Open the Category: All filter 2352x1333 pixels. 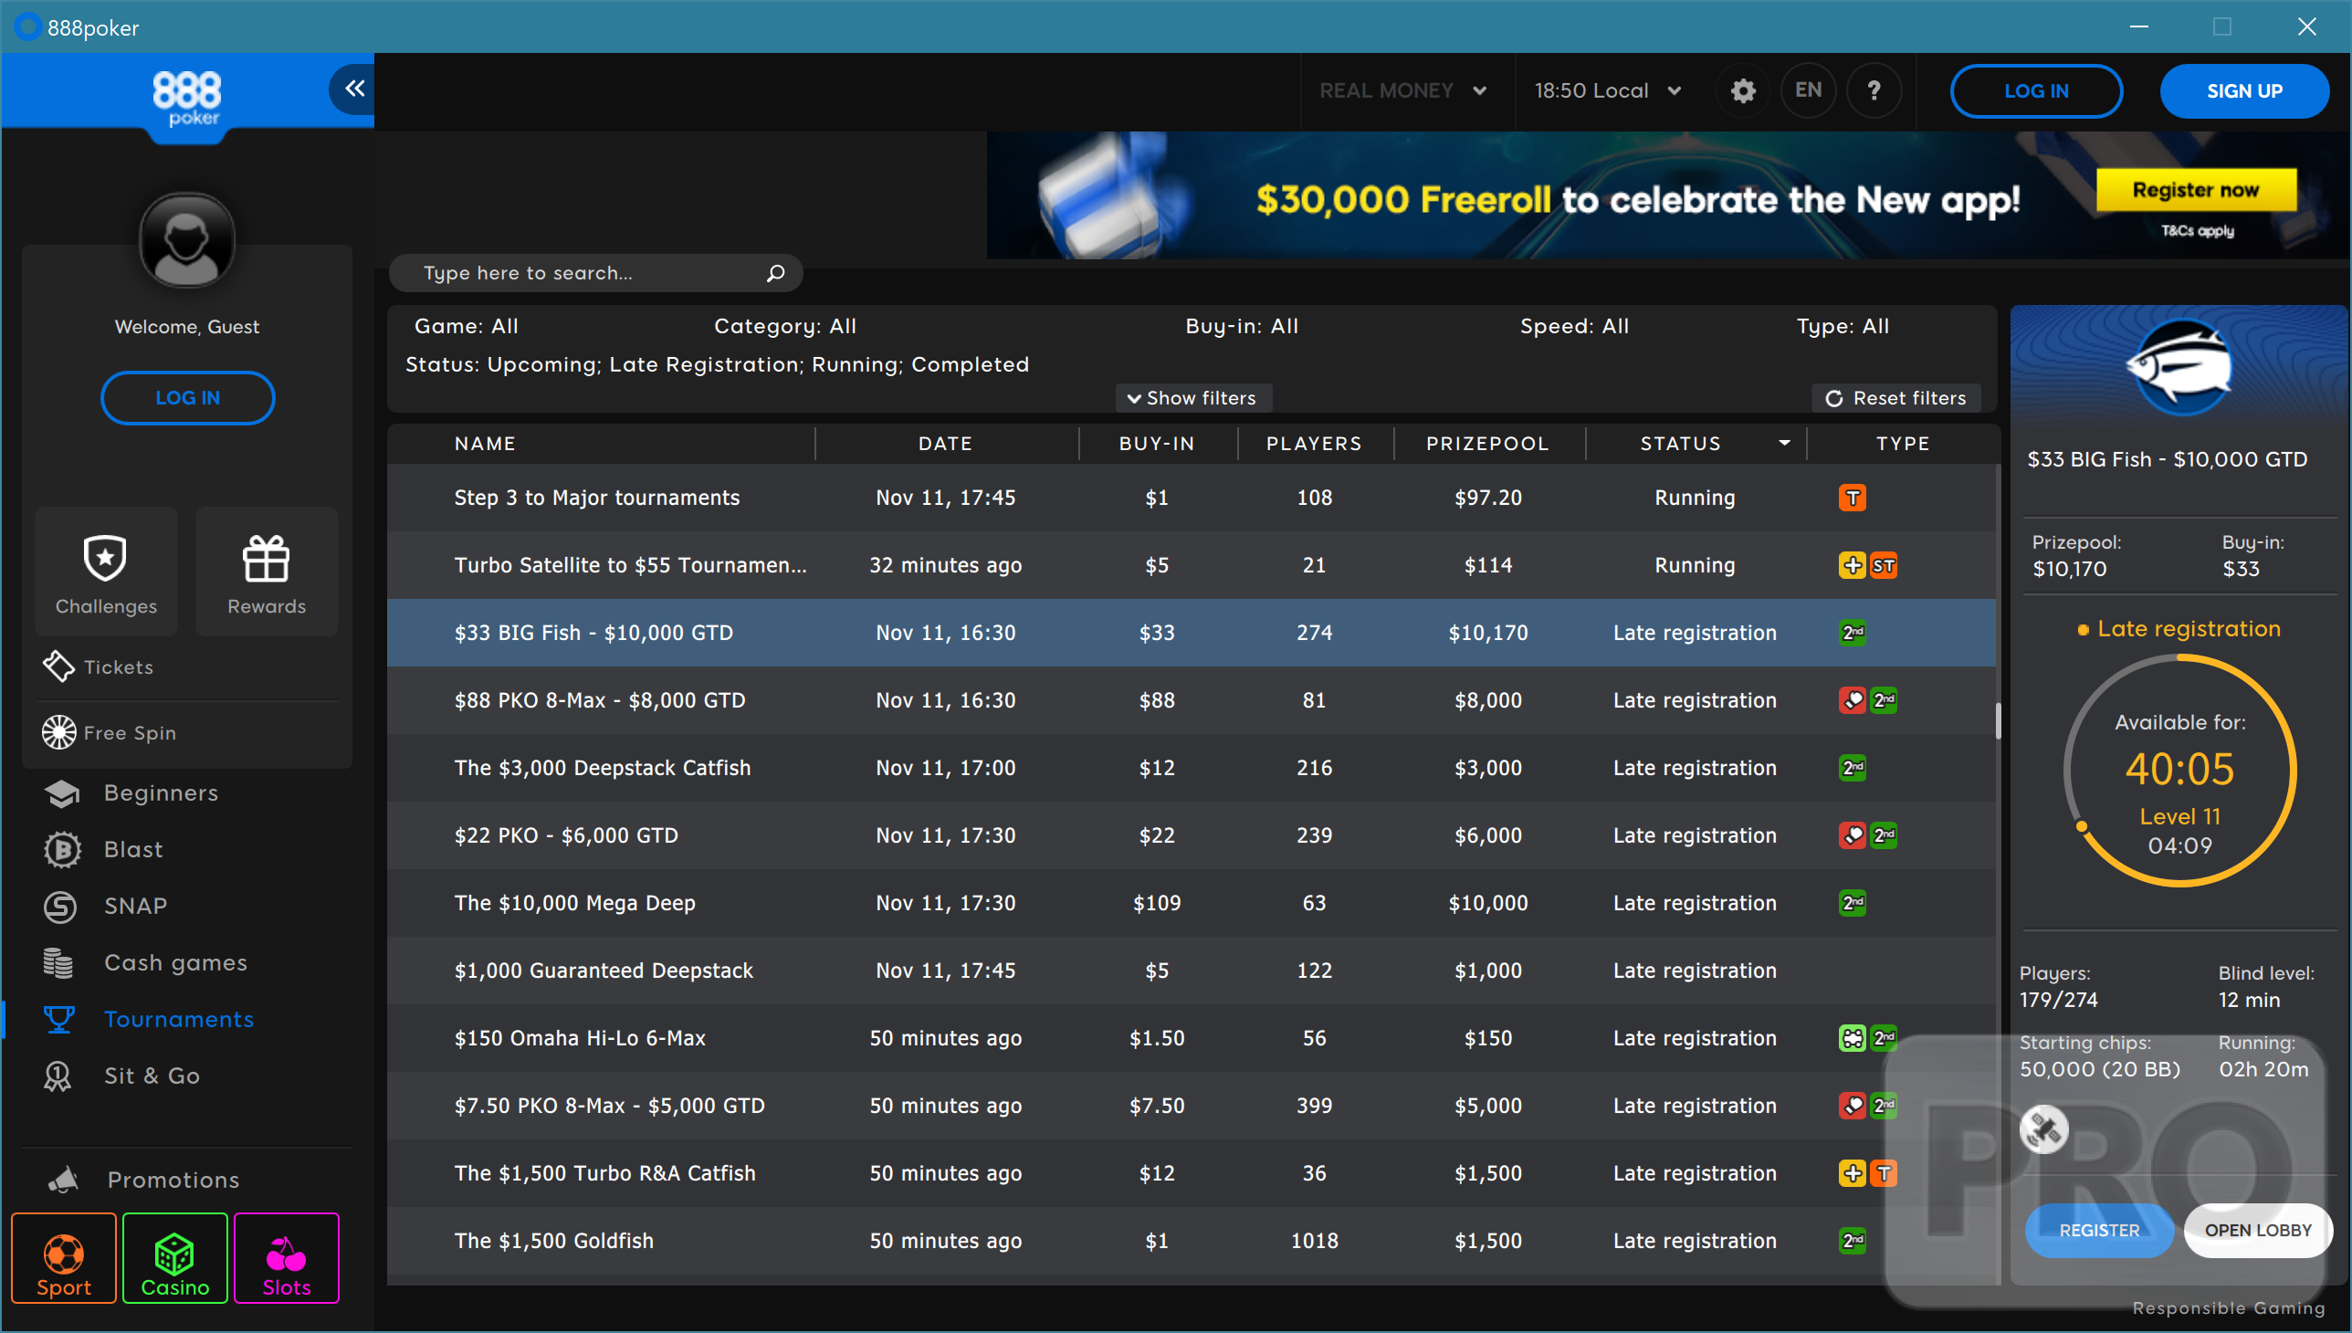784,326
